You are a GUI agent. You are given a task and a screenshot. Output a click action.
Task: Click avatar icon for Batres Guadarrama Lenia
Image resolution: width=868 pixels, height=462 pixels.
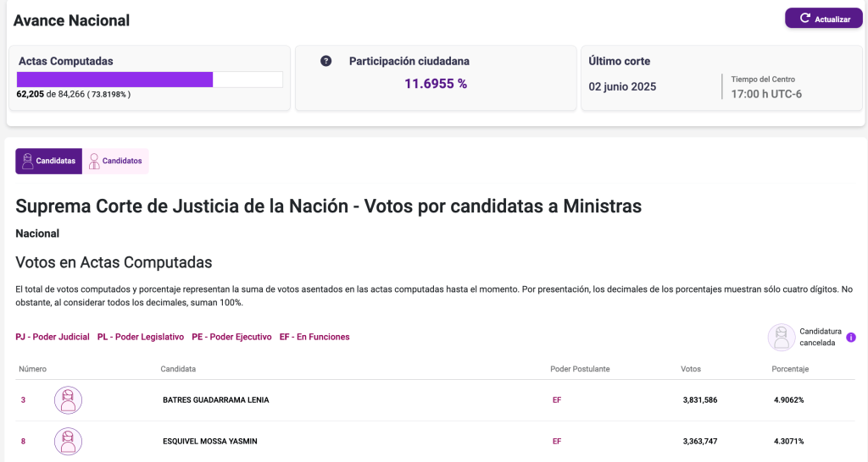[x=68, y=400]
